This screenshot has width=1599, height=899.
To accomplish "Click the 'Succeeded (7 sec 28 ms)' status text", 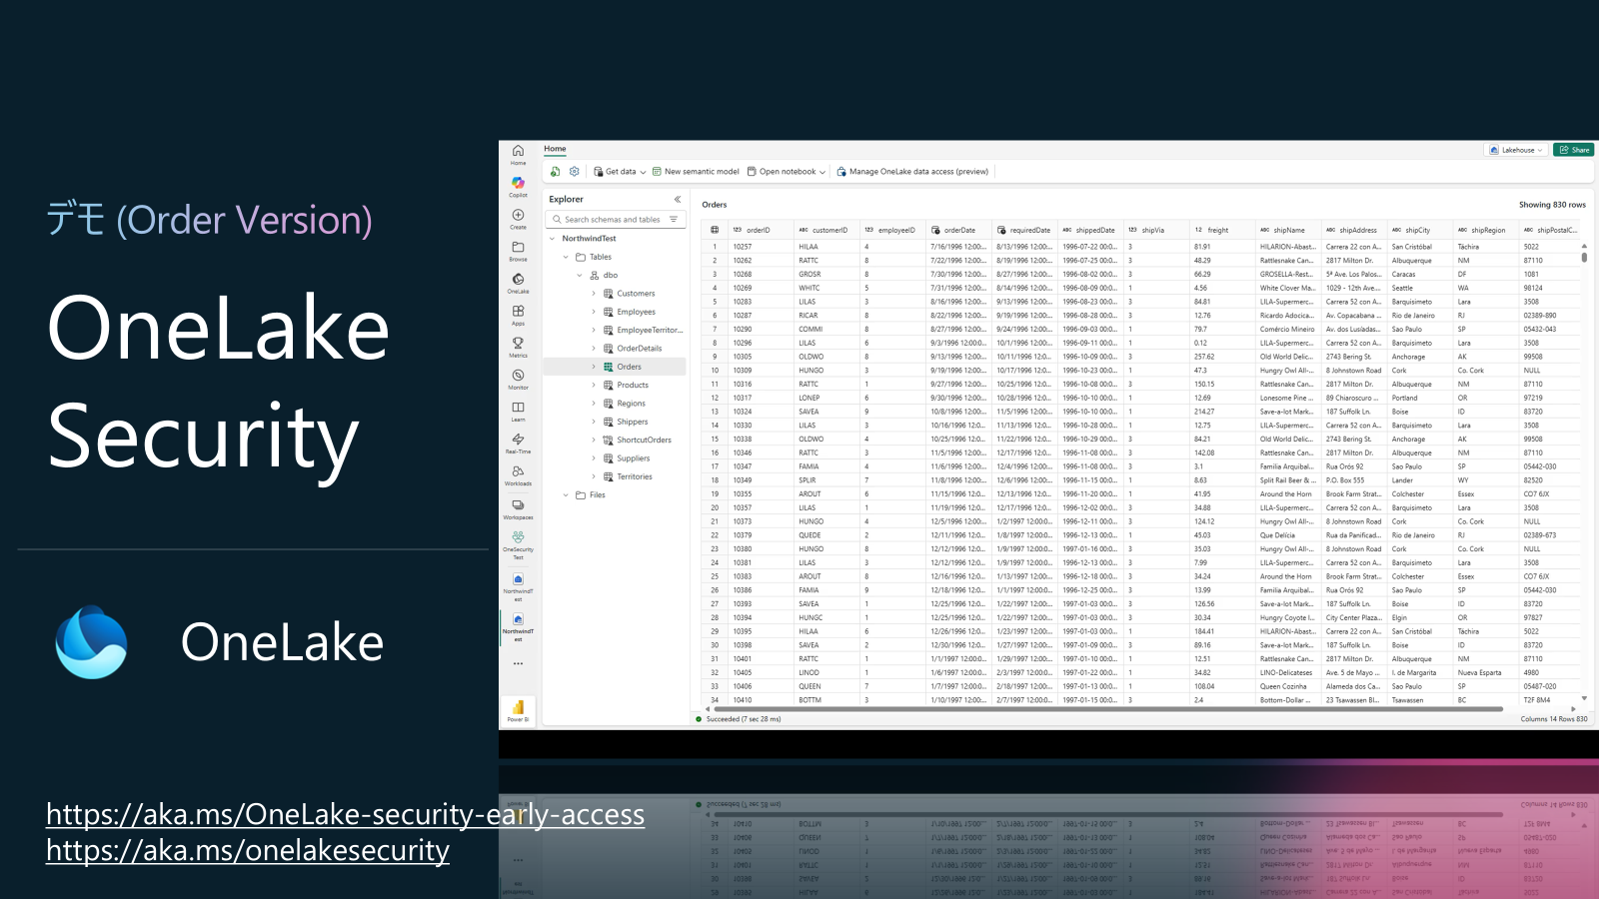I will 744,719.
